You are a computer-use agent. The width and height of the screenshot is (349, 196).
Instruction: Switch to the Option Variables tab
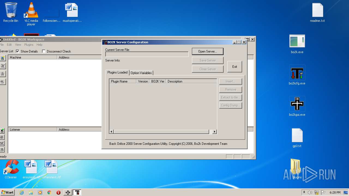tap(141, 73)
